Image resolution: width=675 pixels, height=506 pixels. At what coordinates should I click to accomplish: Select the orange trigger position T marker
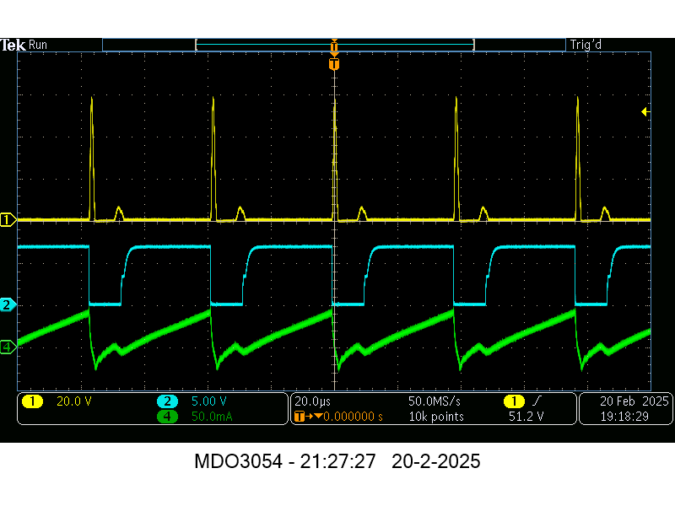334,64
